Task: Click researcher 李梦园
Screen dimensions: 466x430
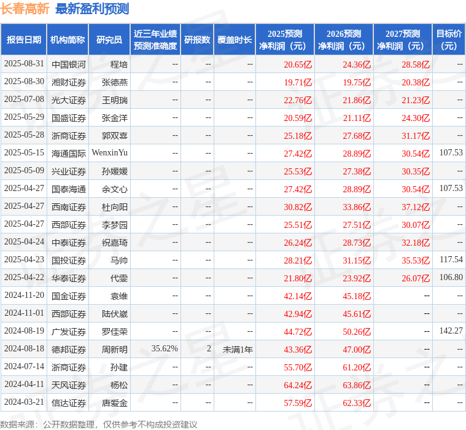Action: [x=115, y=225]
